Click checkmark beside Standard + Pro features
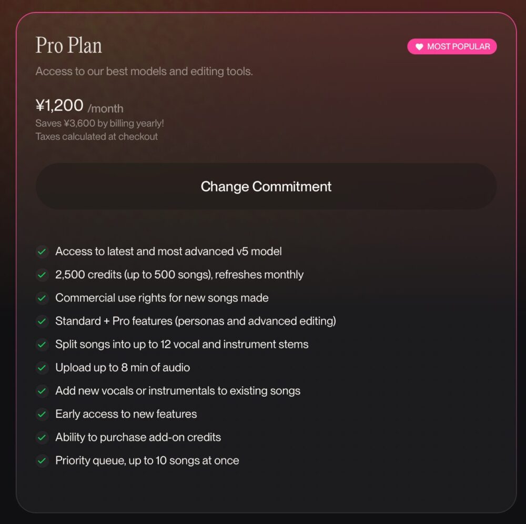This screenshot has width=526, height=524. pos(42,321)
